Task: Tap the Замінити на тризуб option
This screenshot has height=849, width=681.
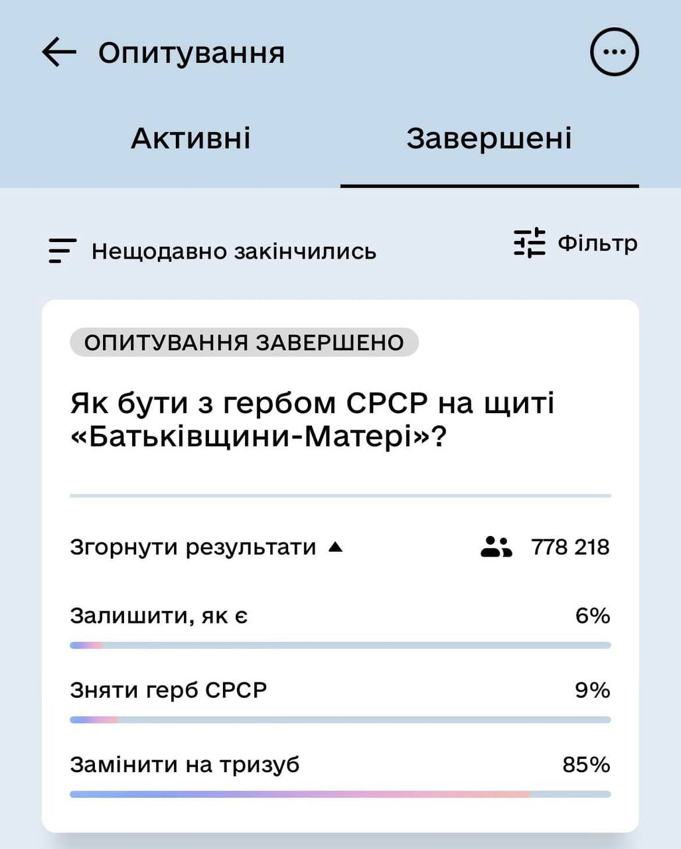Action: tap(185, 765)
